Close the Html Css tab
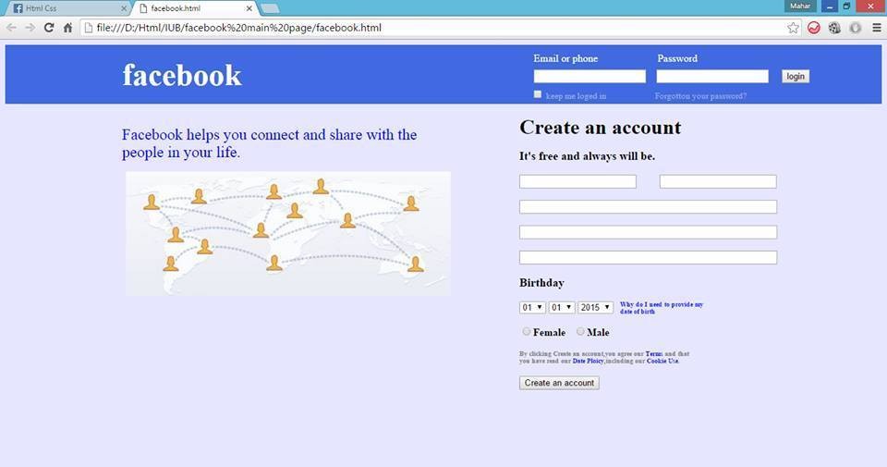Screen dimensions: 887x467 click(x=124, y=8)
